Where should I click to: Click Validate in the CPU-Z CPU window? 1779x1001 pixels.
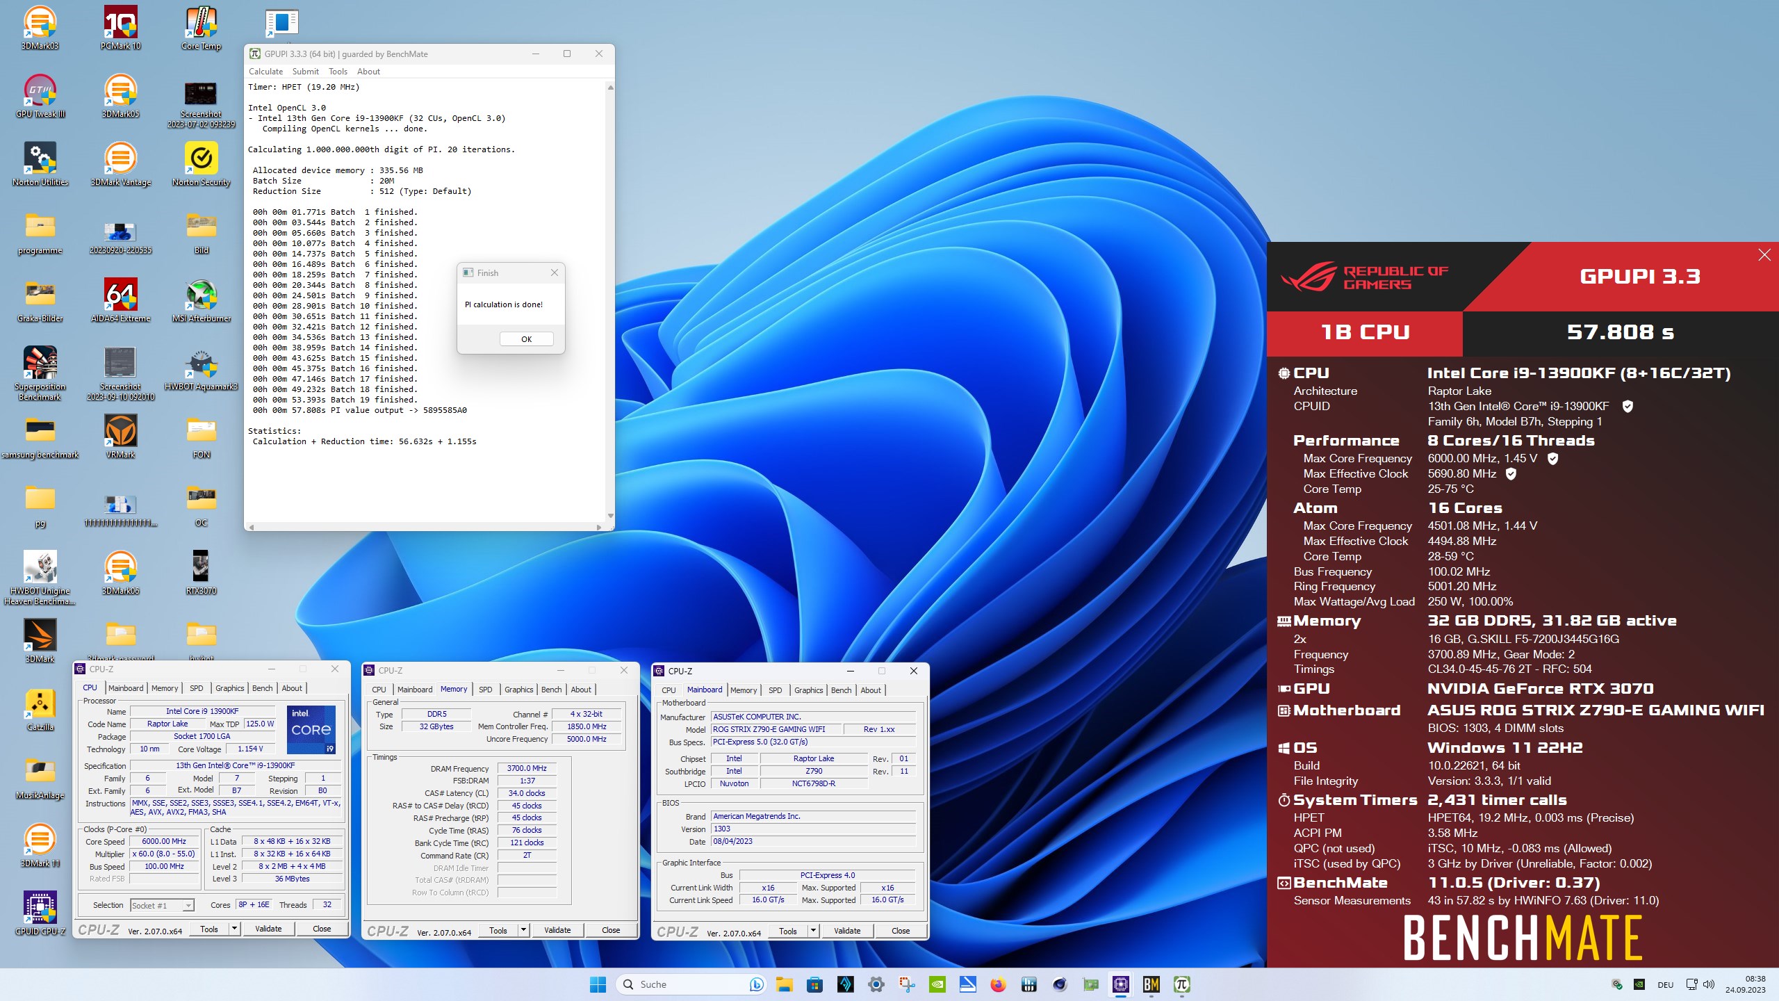pos(268,929)
